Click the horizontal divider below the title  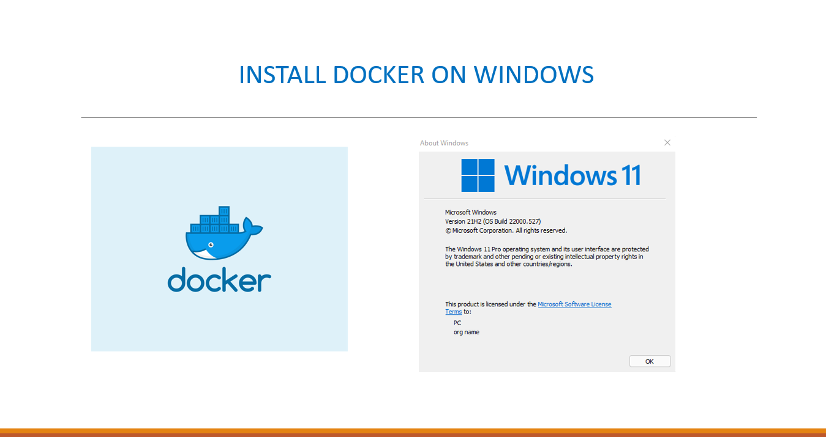point(419,116)
